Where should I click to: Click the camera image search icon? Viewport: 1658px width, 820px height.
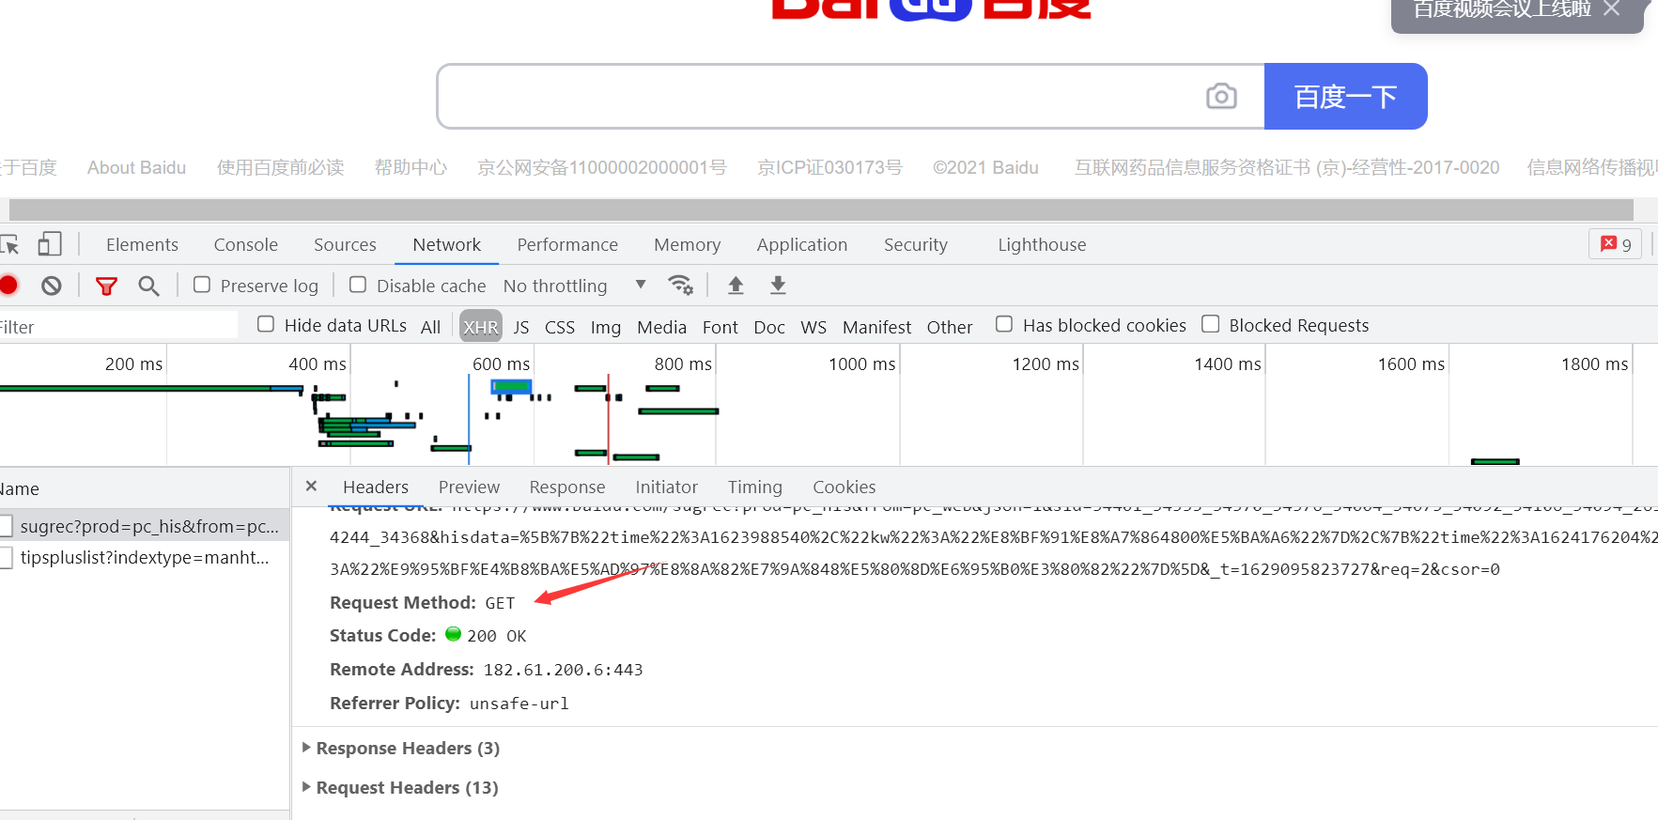[1221, 96]
